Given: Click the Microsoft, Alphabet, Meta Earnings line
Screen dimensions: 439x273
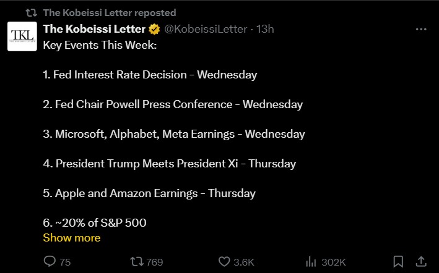Looking at the screenshot, I should pyautogui.click(x=174, y=134).
